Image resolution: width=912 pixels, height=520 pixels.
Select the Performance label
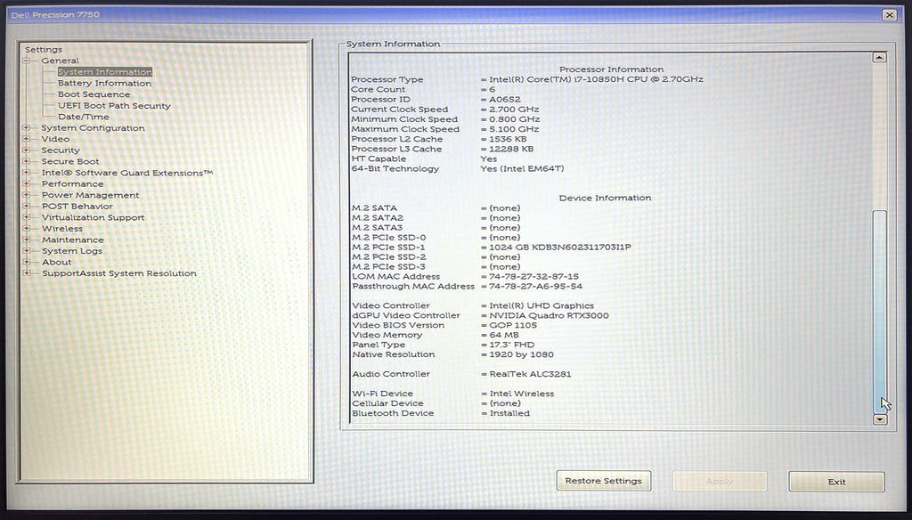tap(72, 183)
